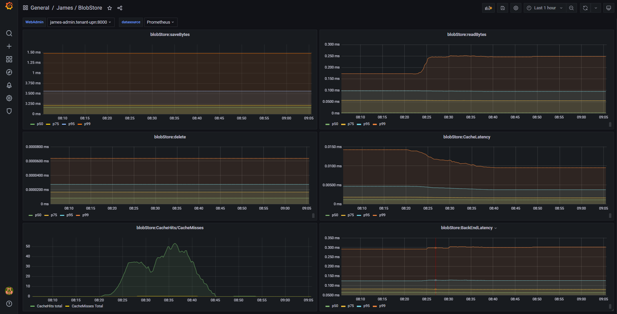Screen dimensions: 617x314
Task: Open the Alerting bell icon
Action: [x=9, y=85]
